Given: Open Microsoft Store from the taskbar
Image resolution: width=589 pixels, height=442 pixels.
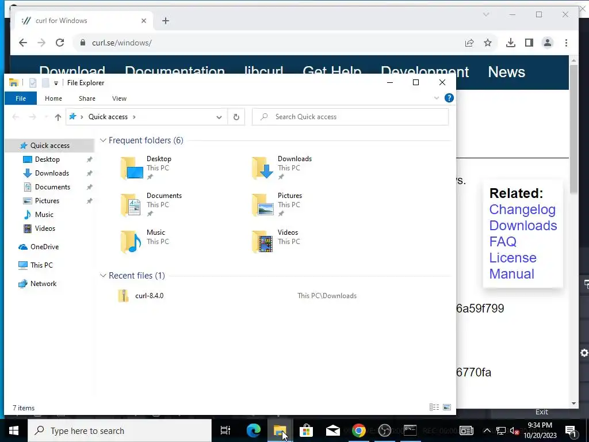Looking at the screenshot, I should coord(306,430).
